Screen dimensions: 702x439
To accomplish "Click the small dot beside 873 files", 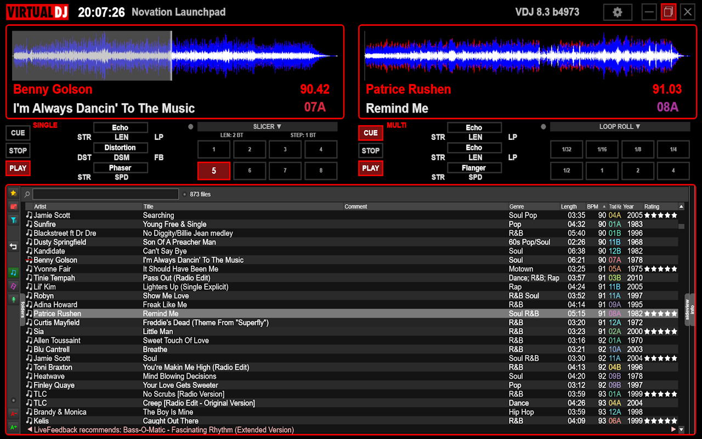I will (x=185, y=194).
